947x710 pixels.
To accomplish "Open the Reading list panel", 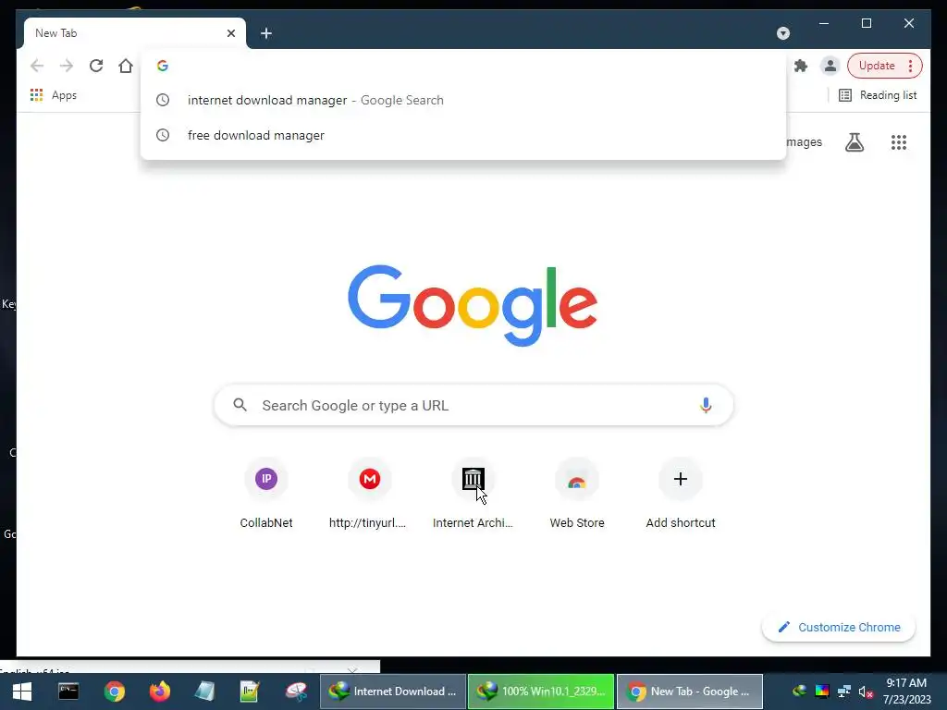I will (x=878, y=95).
